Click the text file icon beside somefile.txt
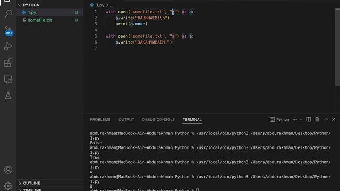Screen dimensions: 340x191 point(24,20)
